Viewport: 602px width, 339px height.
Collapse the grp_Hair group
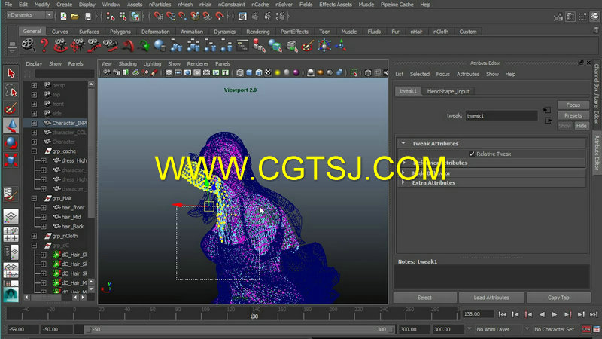[34, 198]
